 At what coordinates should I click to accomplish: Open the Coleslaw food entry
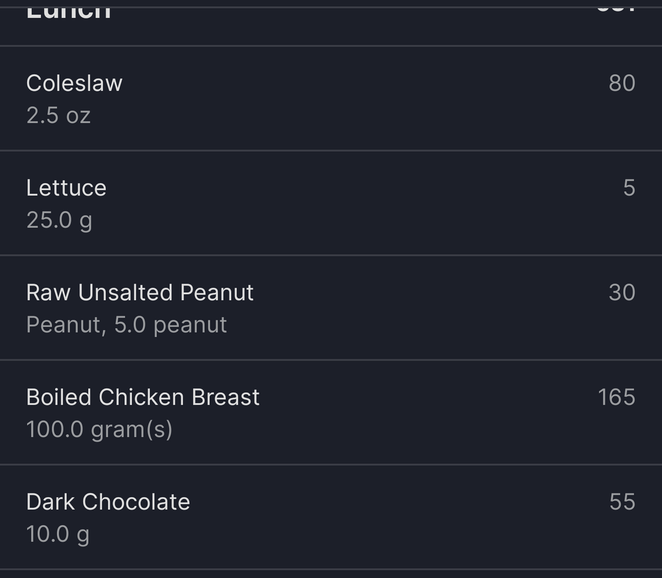[331, 98]
